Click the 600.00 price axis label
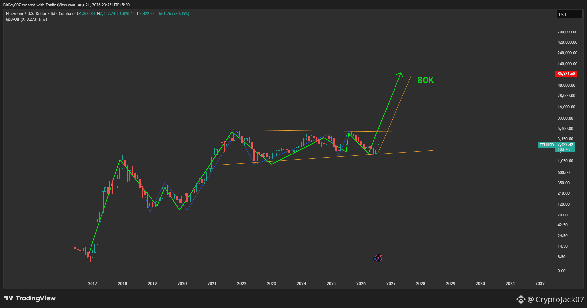This screenshot has width=587, height=308. point(564,173)
